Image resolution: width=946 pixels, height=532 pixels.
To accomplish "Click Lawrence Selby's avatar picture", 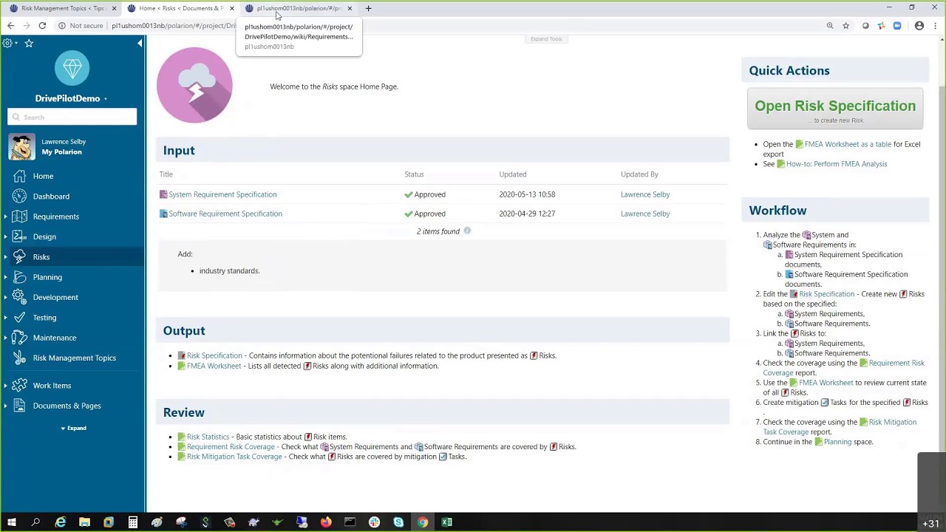I will (x=22, y=146).
